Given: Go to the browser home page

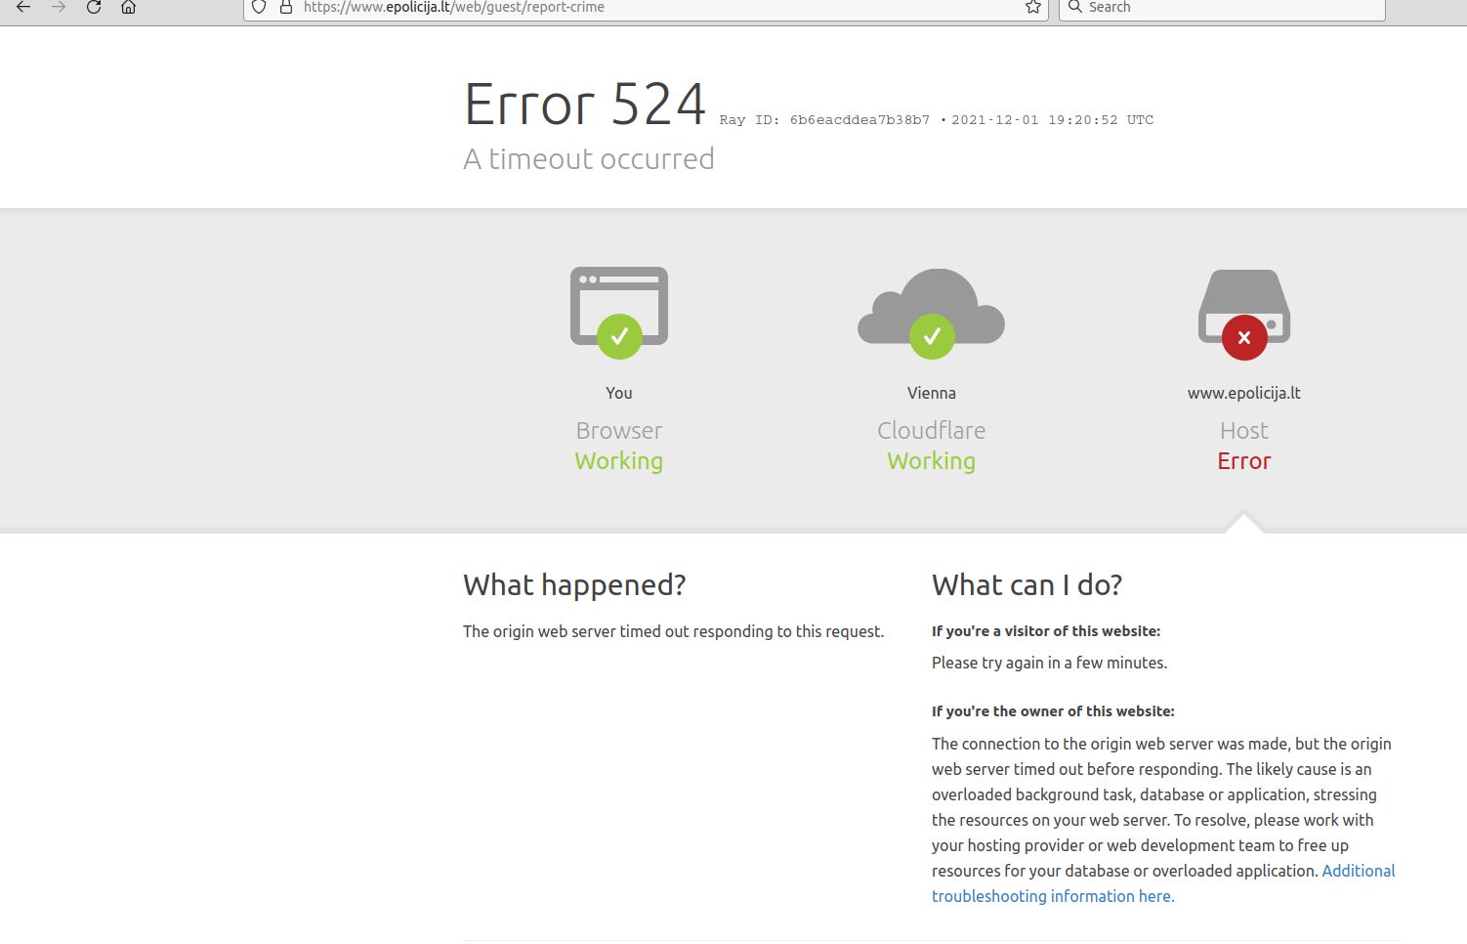Looking at the screenshot, I should [128, 7].
